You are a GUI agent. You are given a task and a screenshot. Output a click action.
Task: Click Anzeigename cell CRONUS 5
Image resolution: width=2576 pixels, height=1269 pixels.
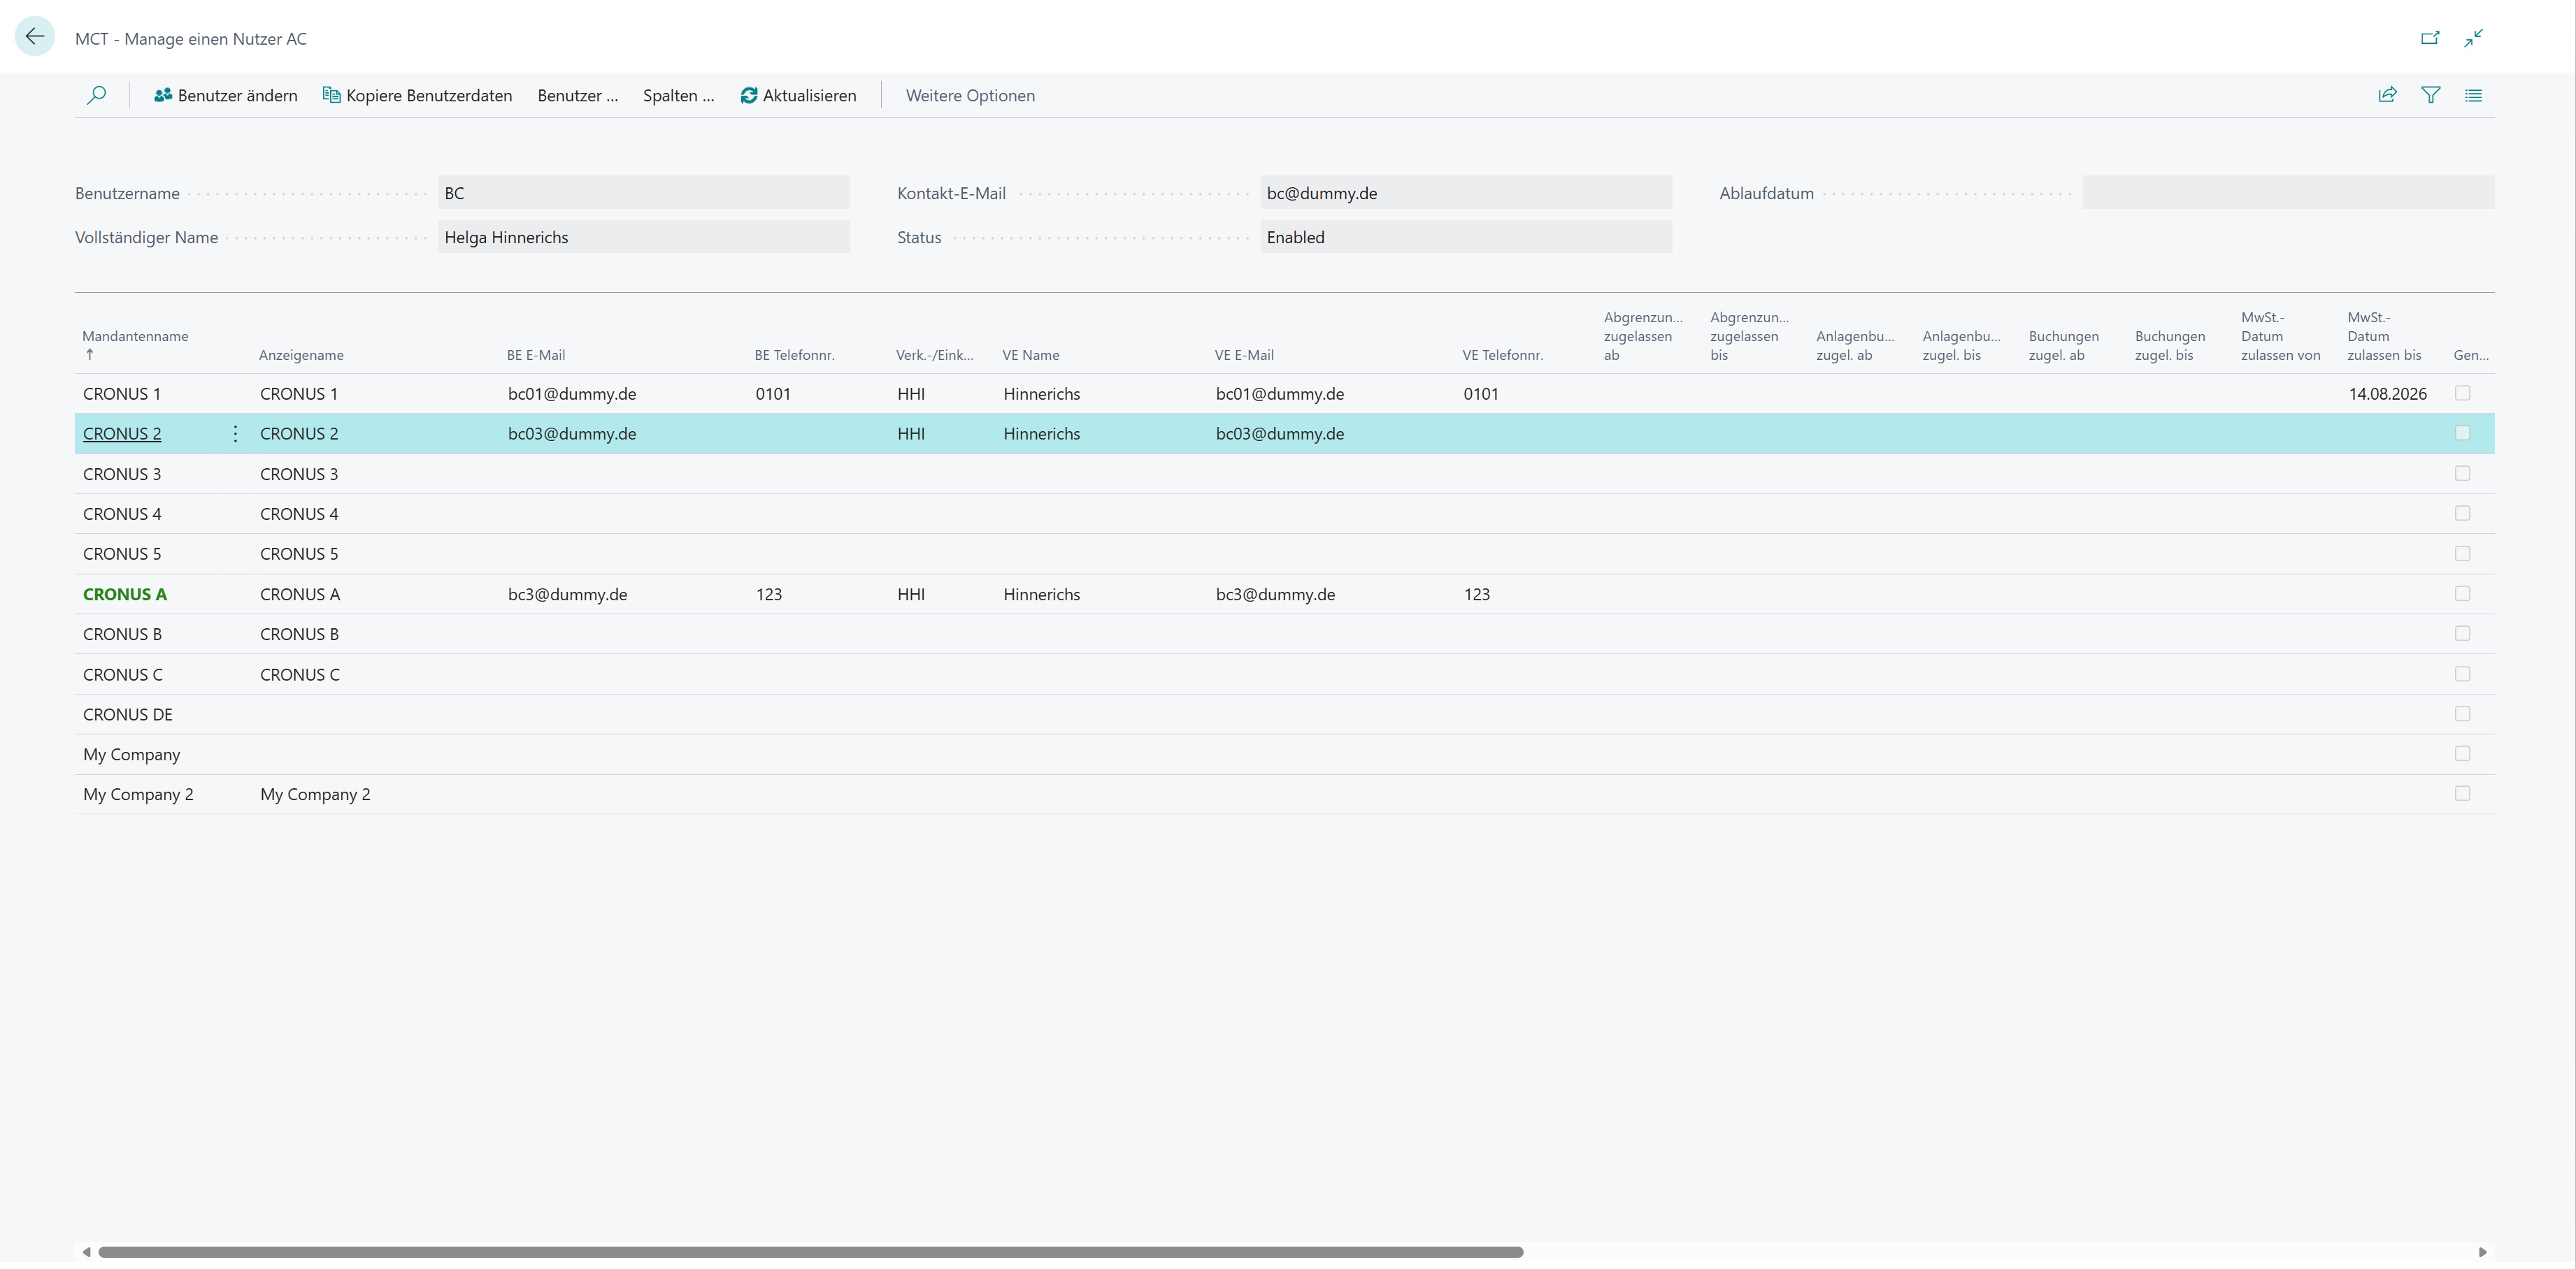tap(299, 553)
